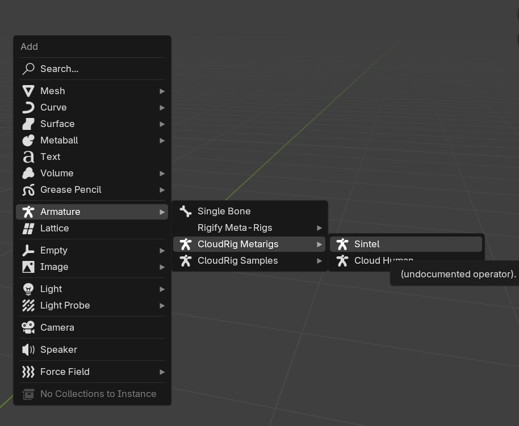Add a Camera object
Viewport: 519px width, 426px height.
click(x=92, y=327)
